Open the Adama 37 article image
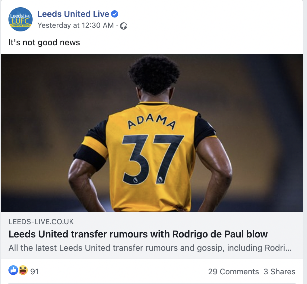307x284 pixels. (152, 133)
